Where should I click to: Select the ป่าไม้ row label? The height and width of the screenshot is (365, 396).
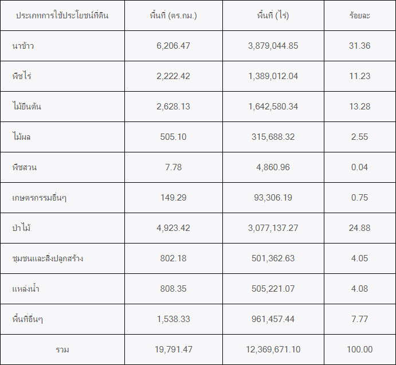[x=22, y=228]
